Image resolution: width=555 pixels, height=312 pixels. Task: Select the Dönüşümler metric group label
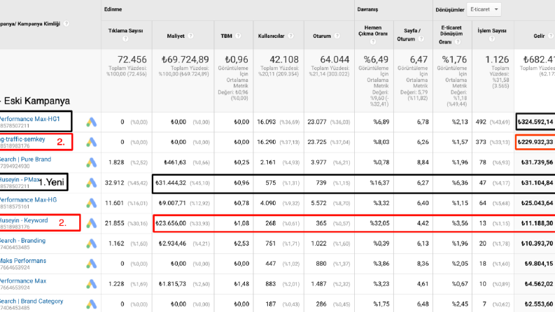tap(449, 10)
